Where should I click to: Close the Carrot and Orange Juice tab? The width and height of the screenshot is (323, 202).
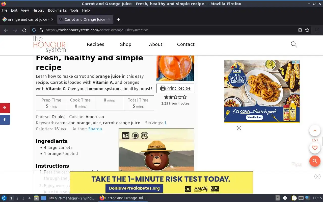click(109, 19)
